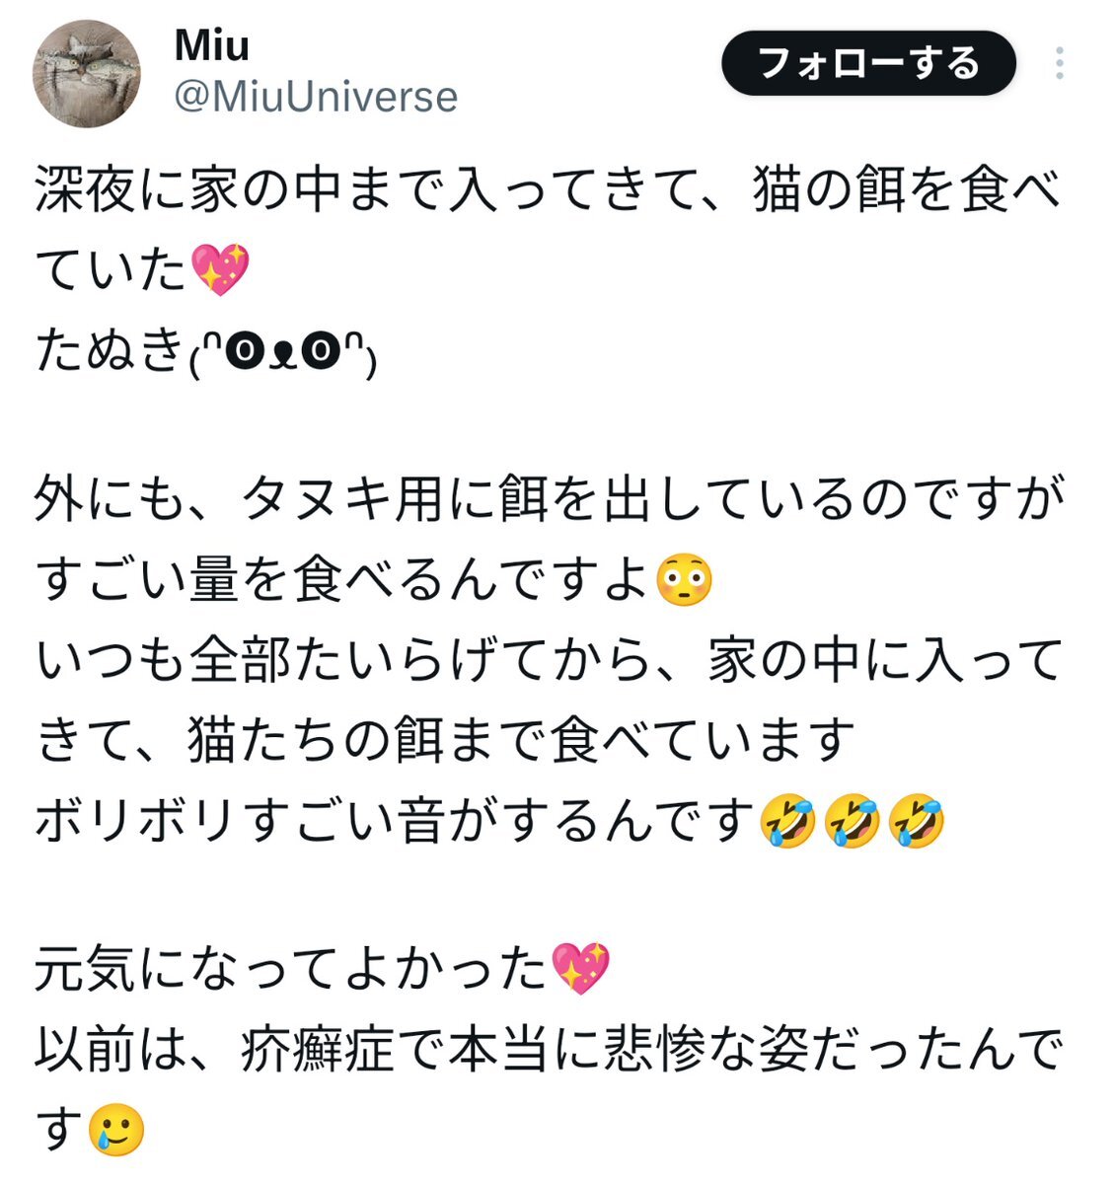Screen dimensions: 1114x1184
Task: Click the line 以前は、疥癬症で本当に悲惨な
Action: pyautogui.click(x=548, y=1050)
